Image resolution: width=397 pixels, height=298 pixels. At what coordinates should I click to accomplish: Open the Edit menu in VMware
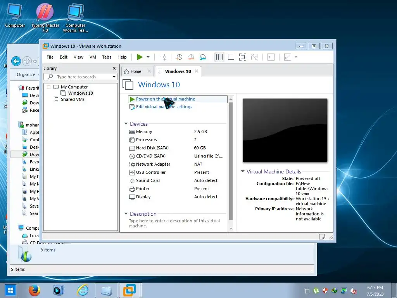(x=64, y=57)
